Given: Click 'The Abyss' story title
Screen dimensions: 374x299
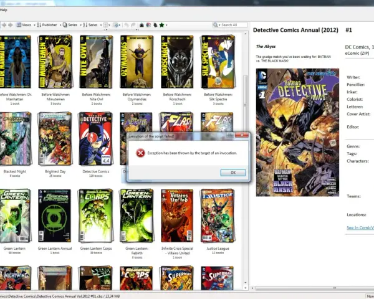Looking at the screenshot, I should point(266,47).
